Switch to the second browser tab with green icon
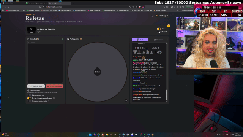Image resolution: width=243 pixels, height=137 pixels. click(36, 3)
